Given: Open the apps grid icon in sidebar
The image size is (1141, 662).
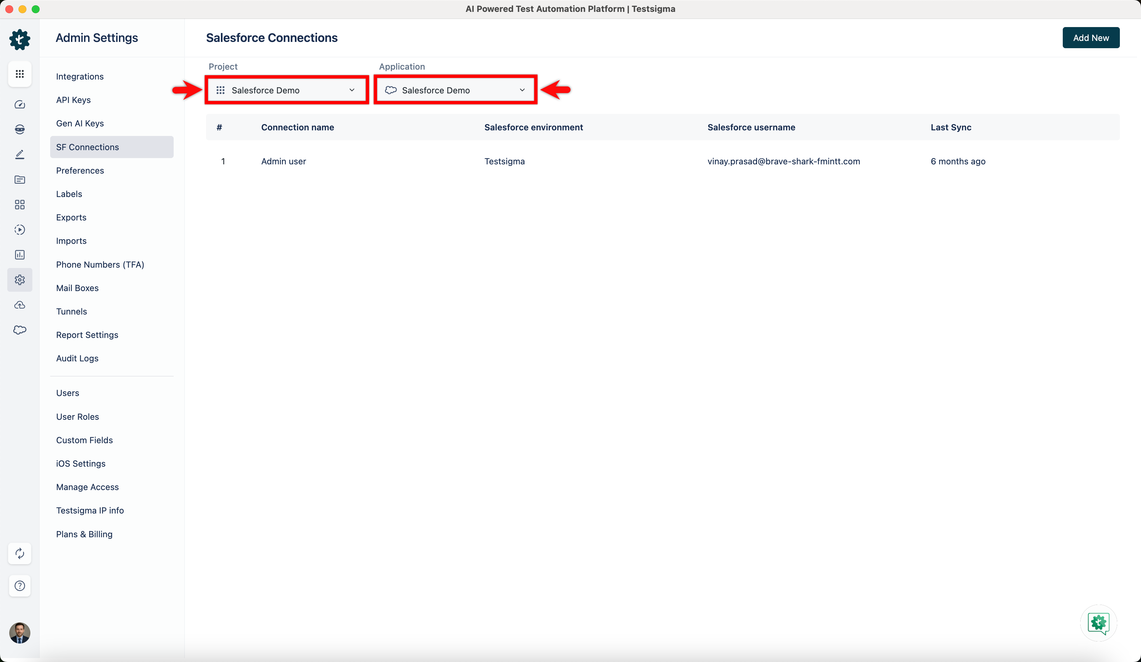Looking at the screenshot, I should (x=19, y=74).
